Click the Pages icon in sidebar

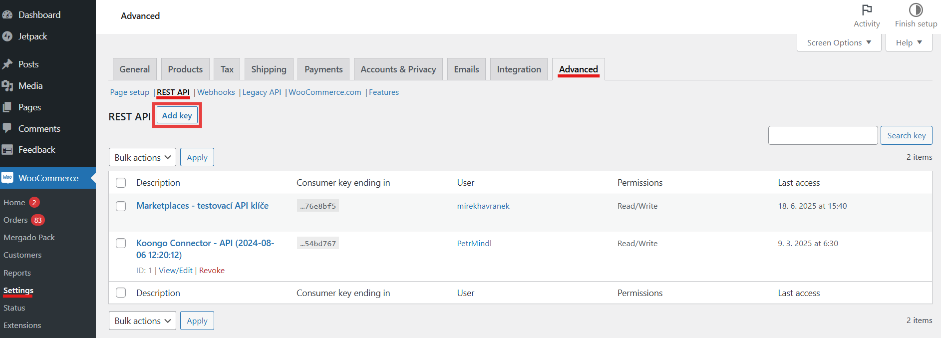pyautogui.click(x=7, y=107)
